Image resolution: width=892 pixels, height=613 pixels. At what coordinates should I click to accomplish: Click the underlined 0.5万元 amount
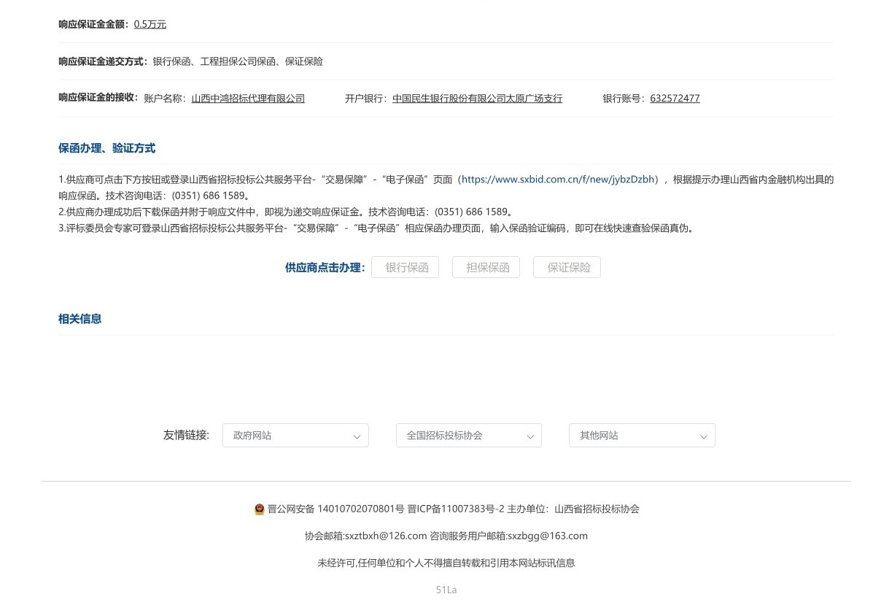point(150,24)
